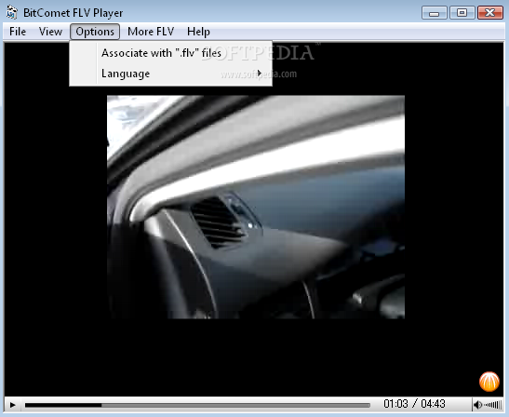The height and width of the screenshot is (417, 509).
Task: Choose Associate with ".flv" files
Action: pos(170,53)
